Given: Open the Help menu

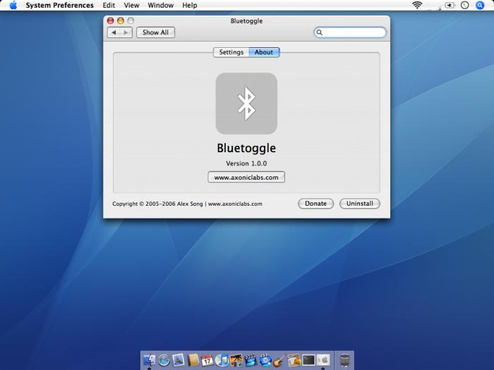Looking at the screenshot, I should coord(190,6).
